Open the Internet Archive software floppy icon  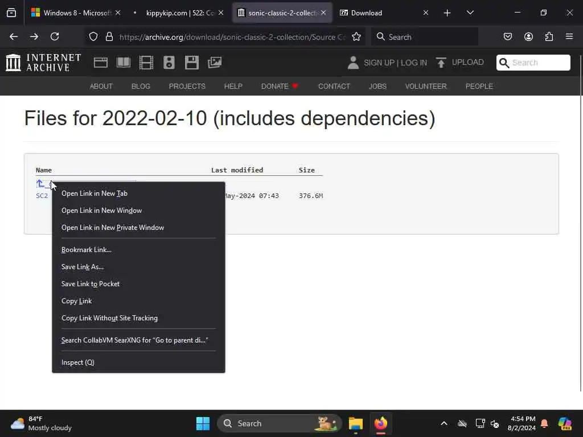coord(192,63)
